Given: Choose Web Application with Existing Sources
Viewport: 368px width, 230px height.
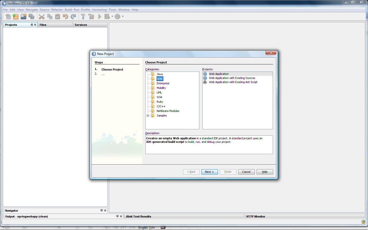Looking at the screenshot, I should click(232, 78).
